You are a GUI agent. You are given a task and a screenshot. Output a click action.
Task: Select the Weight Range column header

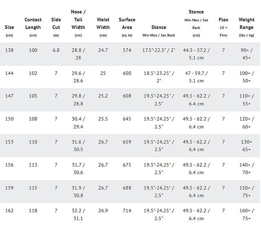(247, 23)
